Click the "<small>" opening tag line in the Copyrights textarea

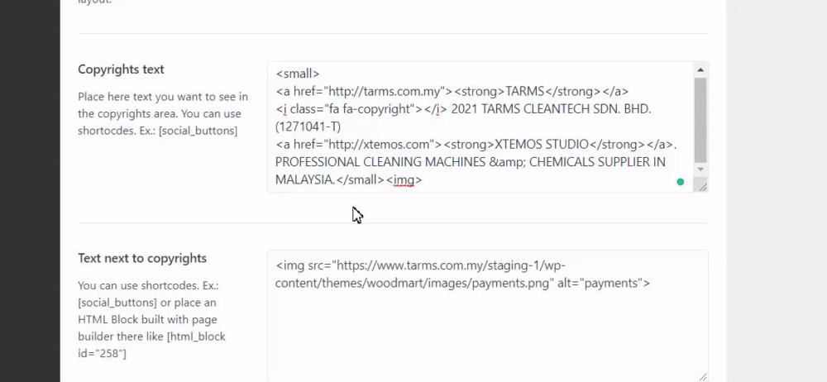click(x=298, y=74)
